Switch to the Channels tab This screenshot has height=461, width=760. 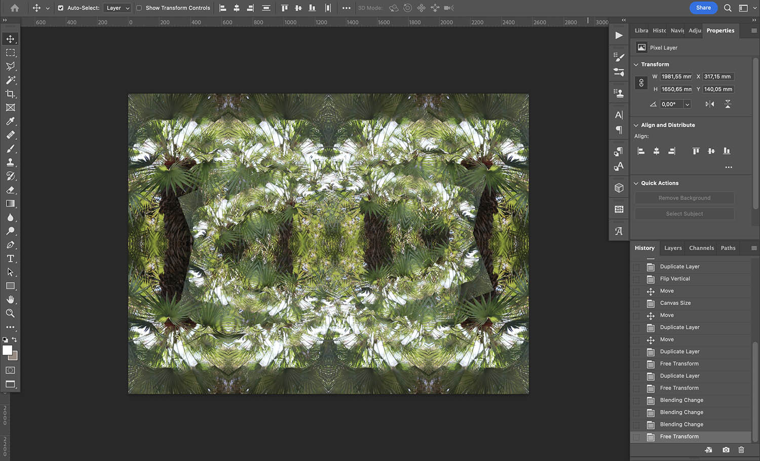tap(701, 248)
